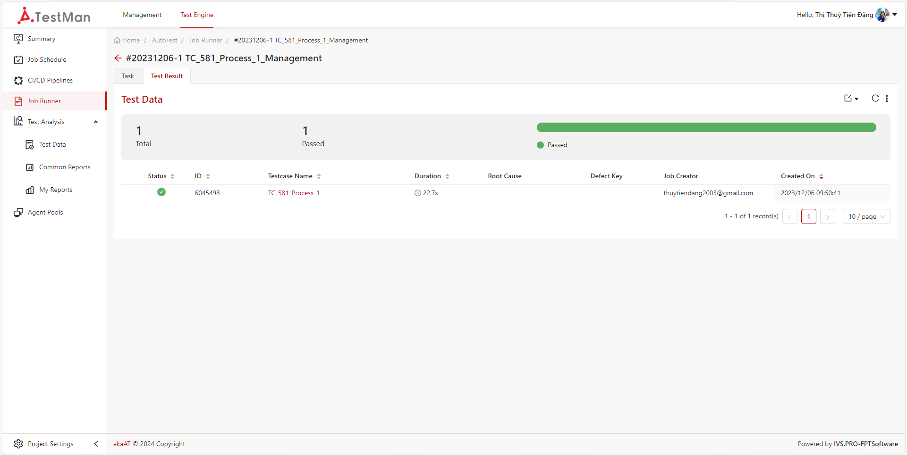The image size is (907, 456).
Task: Click ID cell 6045498
Action: pos(207,193)
